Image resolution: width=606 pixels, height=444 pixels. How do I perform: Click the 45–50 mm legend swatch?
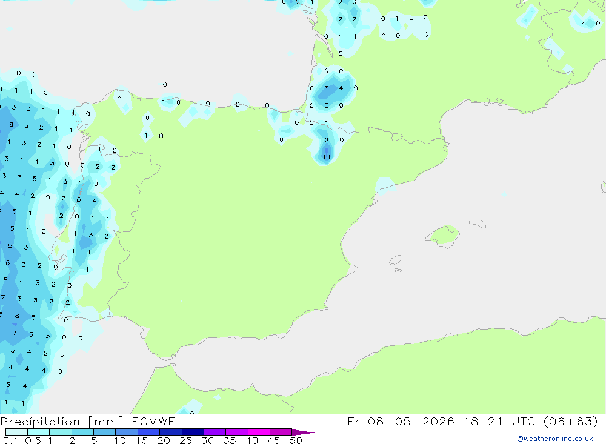[281, 432]
